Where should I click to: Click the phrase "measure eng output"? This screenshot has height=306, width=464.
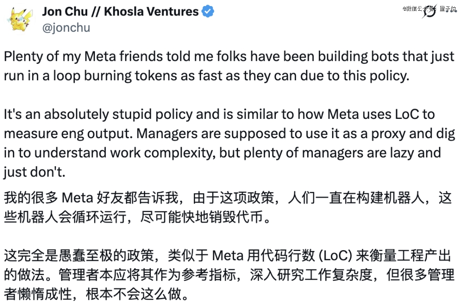(65, 133)
